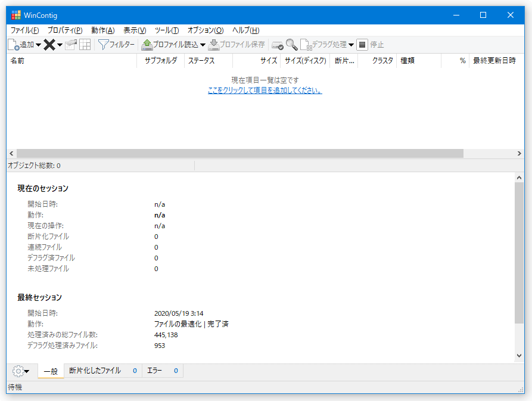The height and width of the screenshot is (401, 532).
Task: Sort by the サブフォルダ column header
Action: pyautogui.click(x=160, y=61)
